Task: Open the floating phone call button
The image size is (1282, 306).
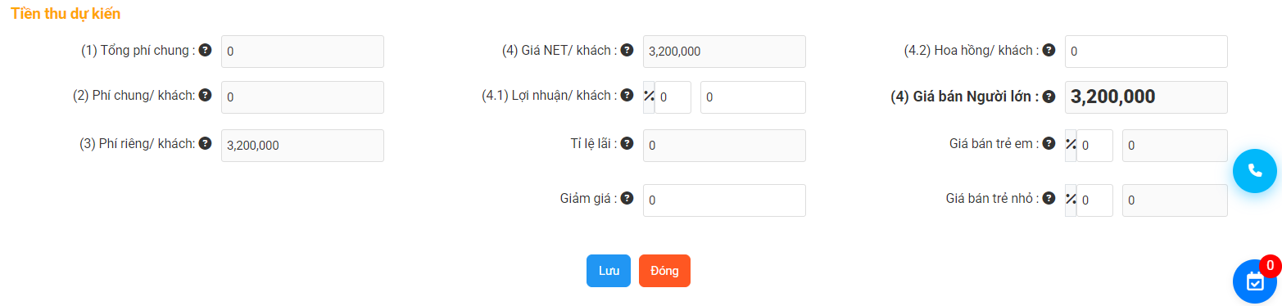Action: tap(1255, 171)
